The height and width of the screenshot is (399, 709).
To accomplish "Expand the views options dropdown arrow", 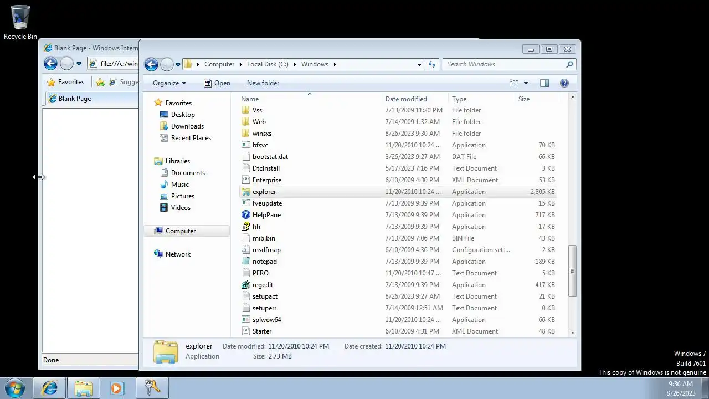I will click(x=526, y=83).
